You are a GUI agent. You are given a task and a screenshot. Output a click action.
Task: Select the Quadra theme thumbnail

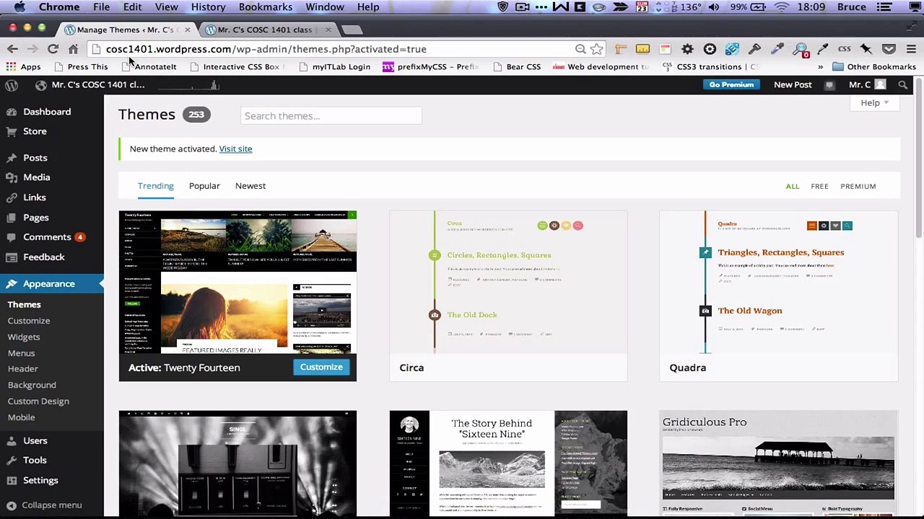pos(779,282)
